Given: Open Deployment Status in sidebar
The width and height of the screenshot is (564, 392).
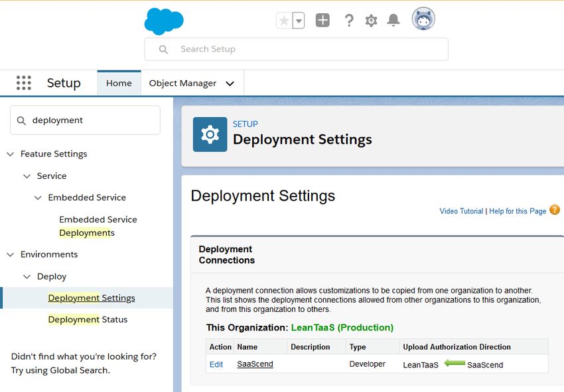Looking at the screenshot, I should [x=88, y=319].
